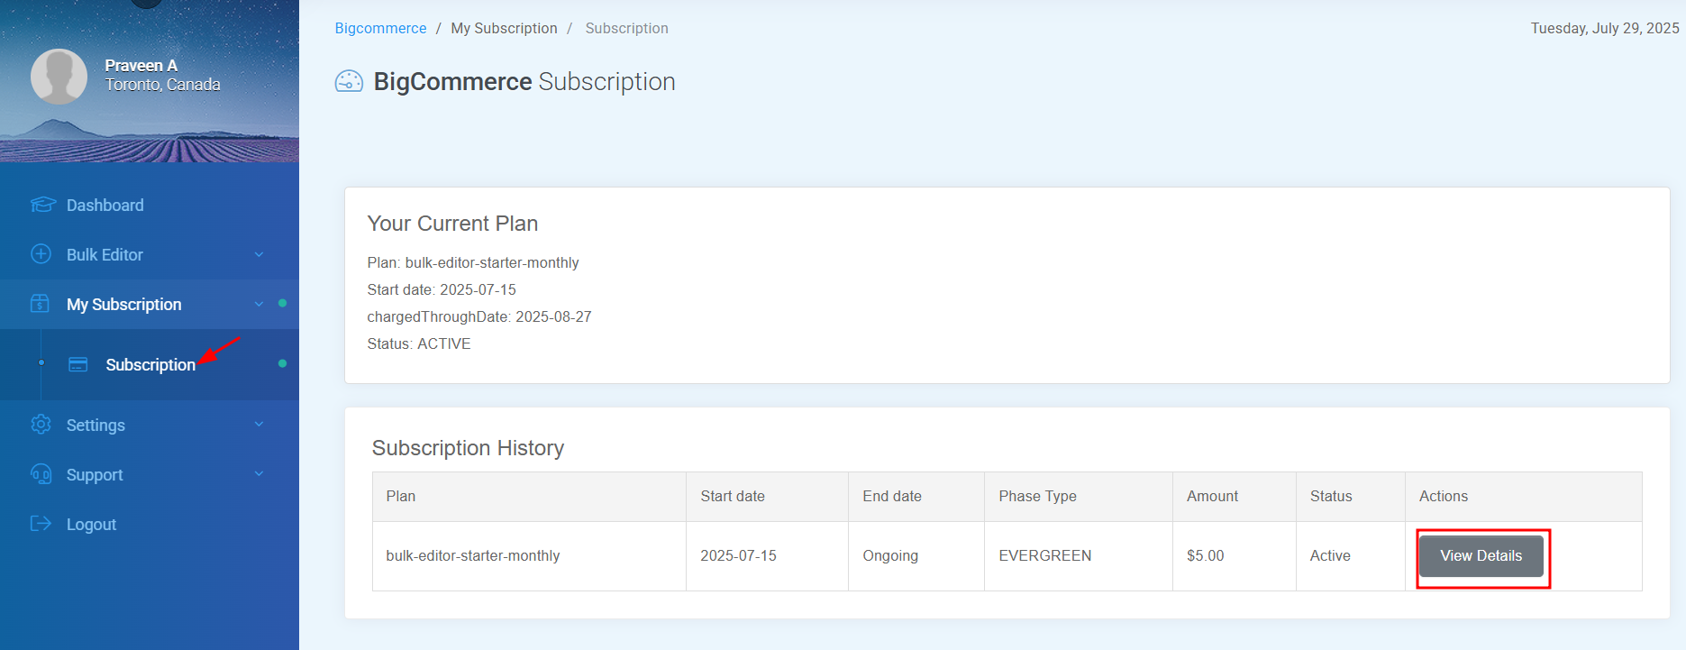1686x650 pixels.
Task: Select the My Subscription menu item
Action: (x=150, y=304)
